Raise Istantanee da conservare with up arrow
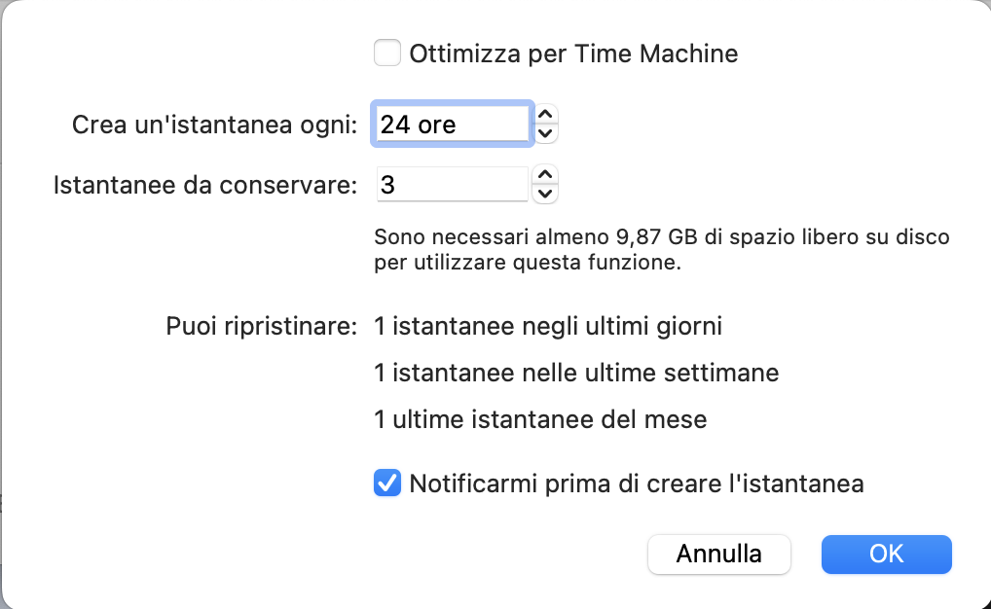The image size is (991, 609). (546, 174)
